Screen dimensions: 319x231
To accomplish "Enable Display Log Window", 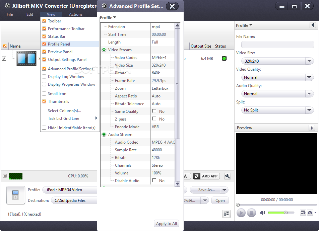I will (x=44, y=77).
